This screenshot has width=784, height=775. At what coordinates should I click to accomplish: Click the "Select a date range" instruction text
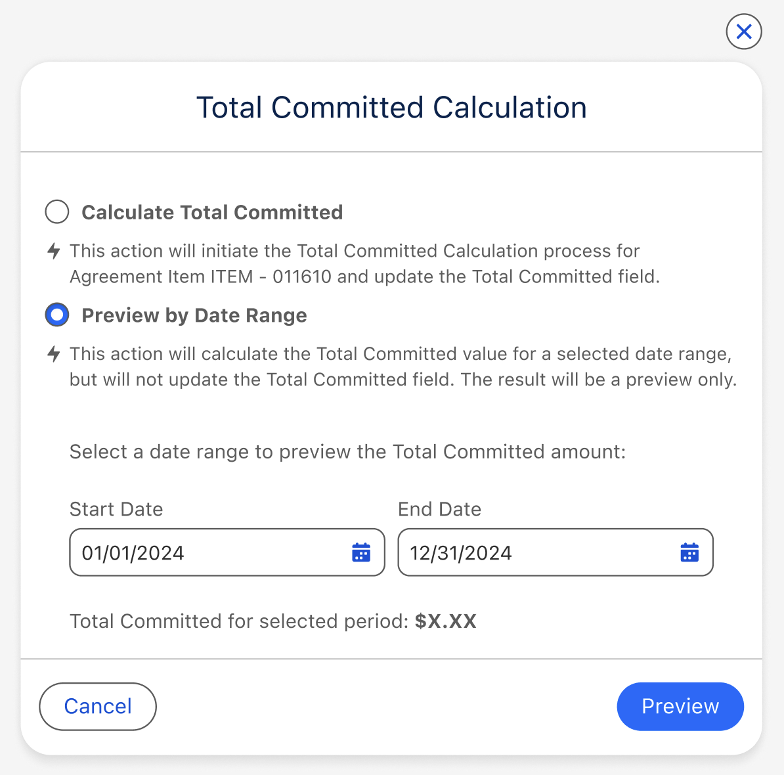pos(347,452)
